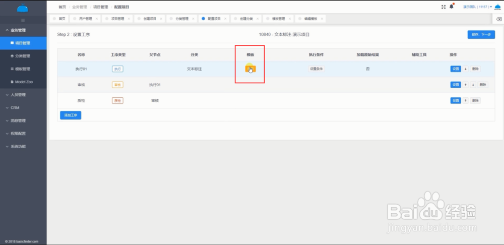Click the 否 value under 加载原始结果
The image size is (504, 245).
pos(368,69)
